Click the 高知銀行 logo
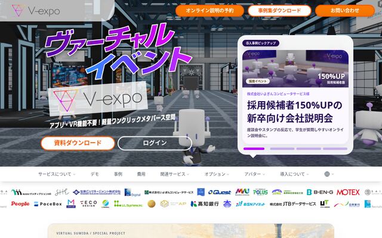 205,203
